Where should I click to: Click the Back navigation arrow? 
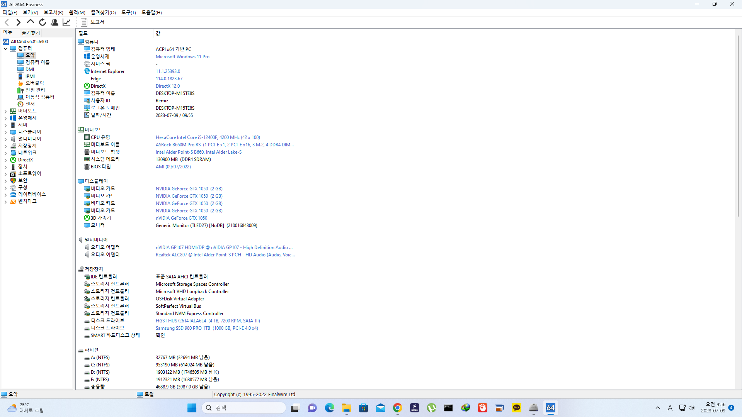(x=7, y=22)
